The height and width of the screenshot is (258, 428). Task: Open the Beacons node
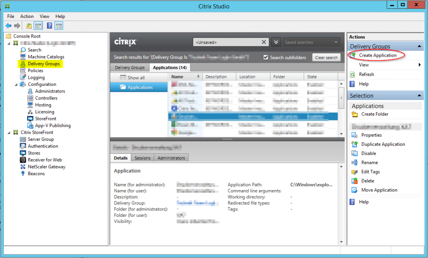point(36,174)
